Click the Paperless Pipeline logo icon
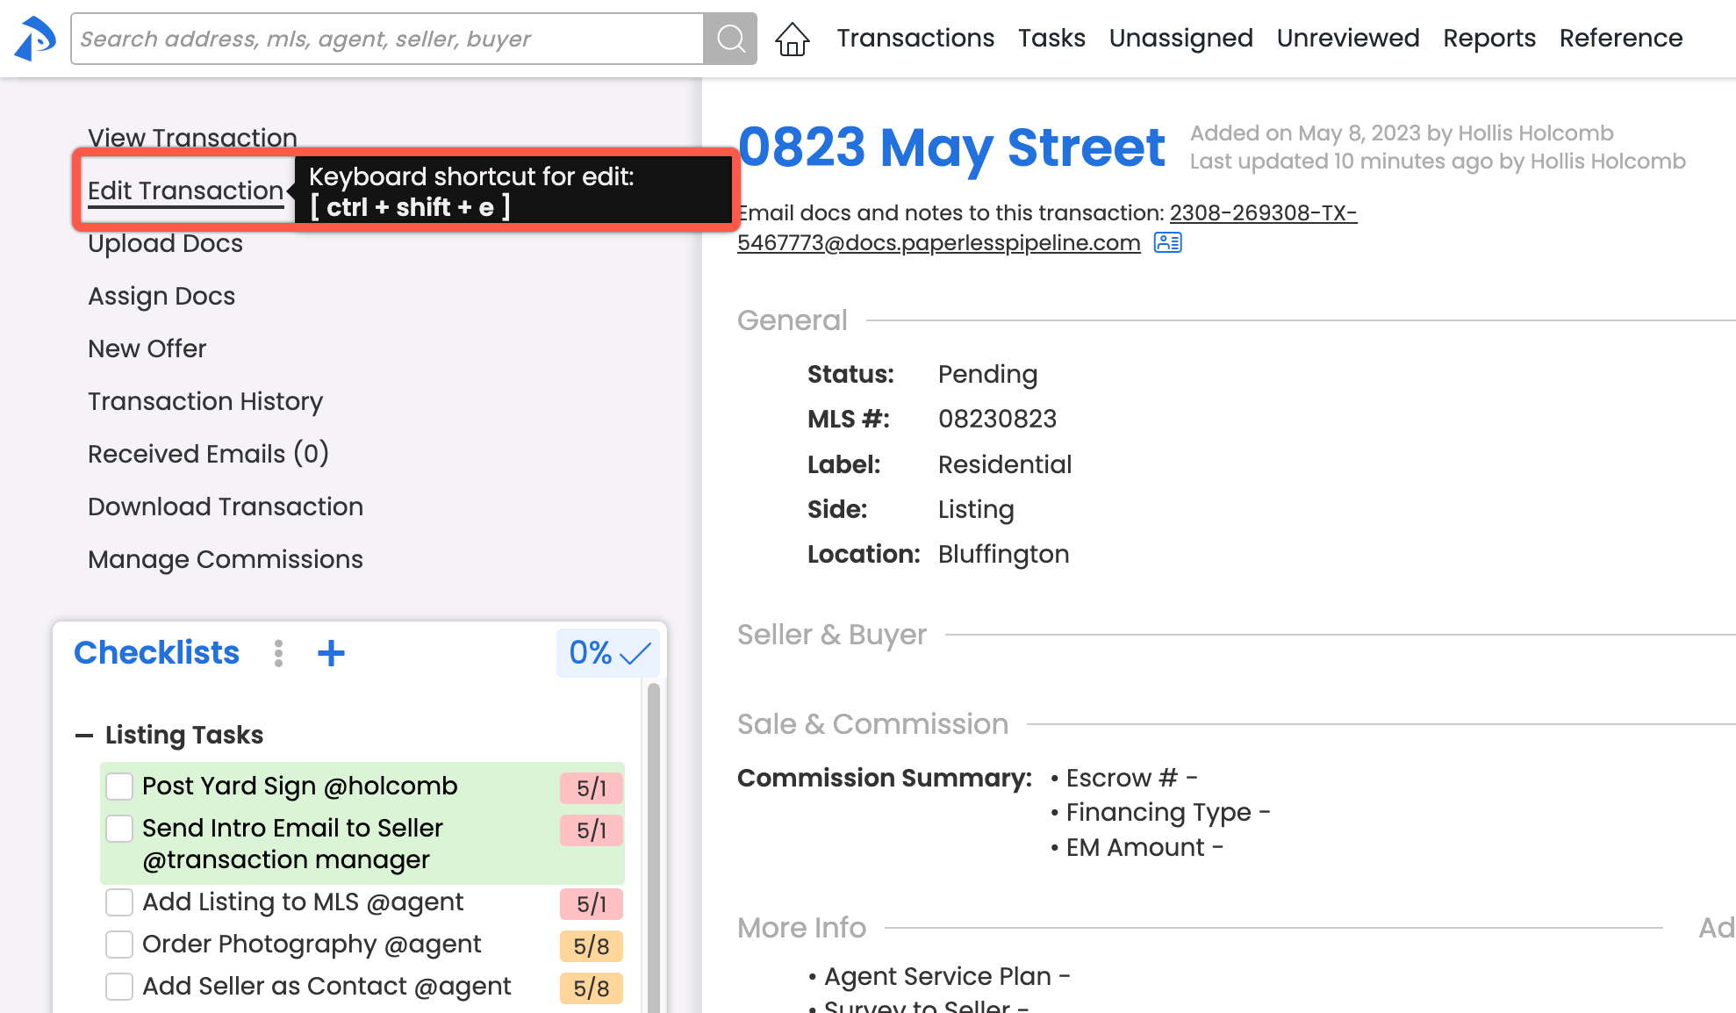Image resolution: width=1736 pixels, height=1013 pixels. pos(35,39)
